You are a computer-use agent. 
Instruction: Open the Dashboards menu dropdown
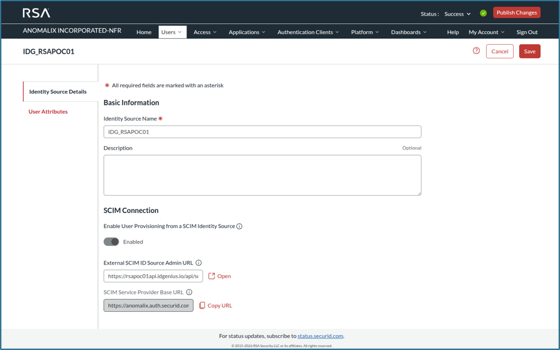(408, 32)
